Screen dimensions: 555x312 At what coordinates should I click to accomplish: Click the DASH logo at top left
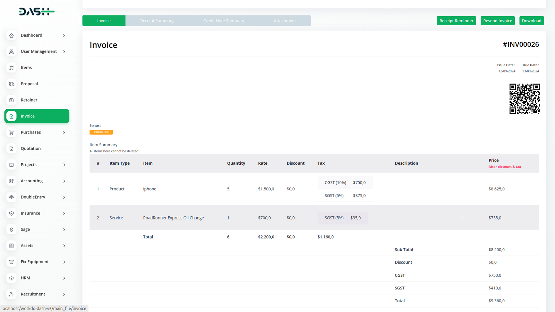[36, 12]
